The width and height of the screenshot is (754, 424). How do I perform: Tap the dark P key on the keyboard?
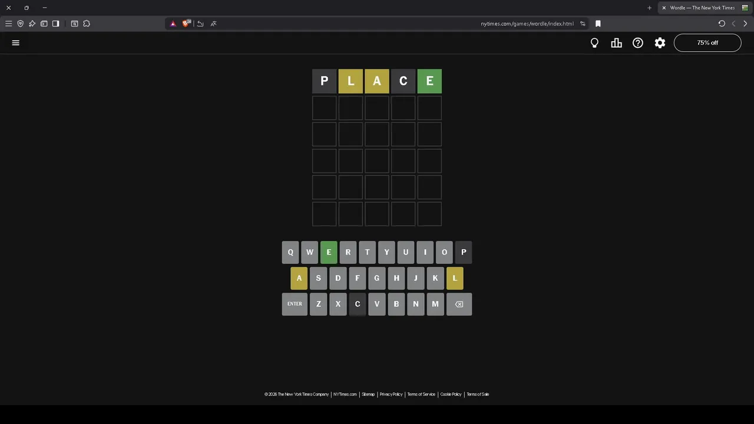(x=464, y=252)
